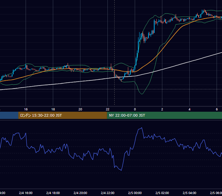Click the 2/4 18:00 label on oscillator axis
This screenshot has height=196, width=222.
pos(53,193)
